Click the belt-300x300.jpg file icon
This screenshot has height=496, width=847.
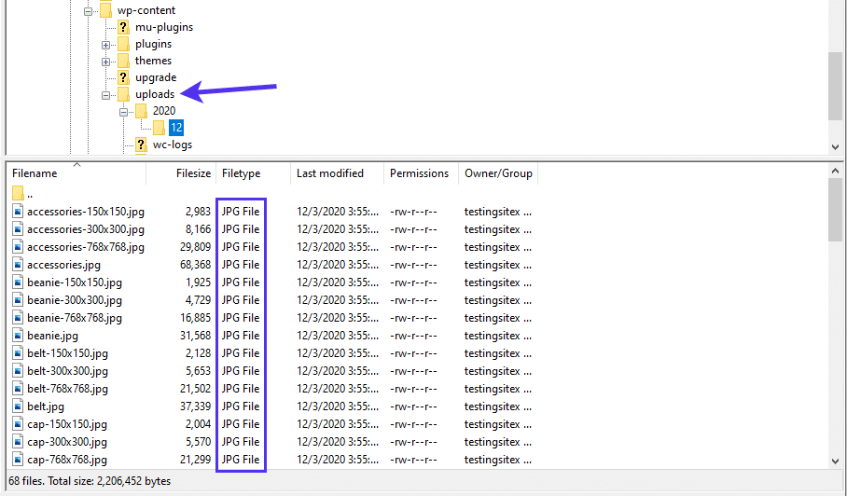[18, 371]
